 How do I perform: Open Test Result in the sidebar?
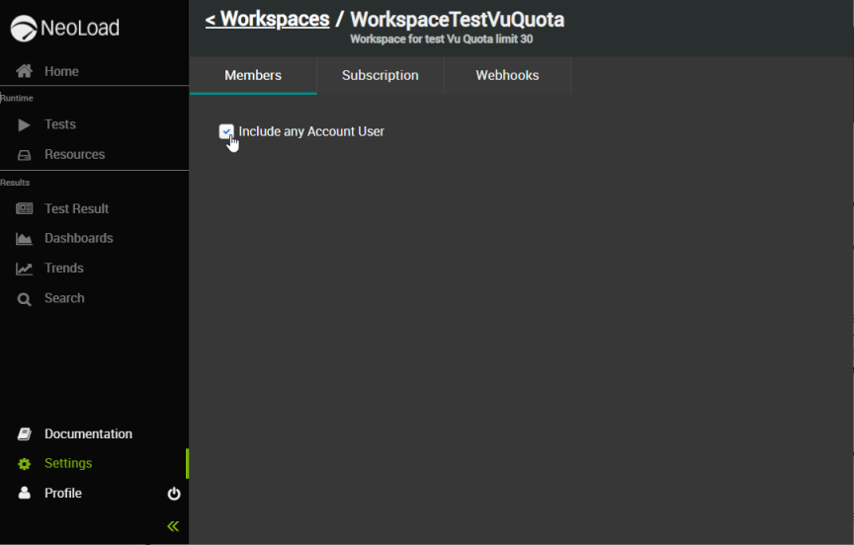(76, 209)
